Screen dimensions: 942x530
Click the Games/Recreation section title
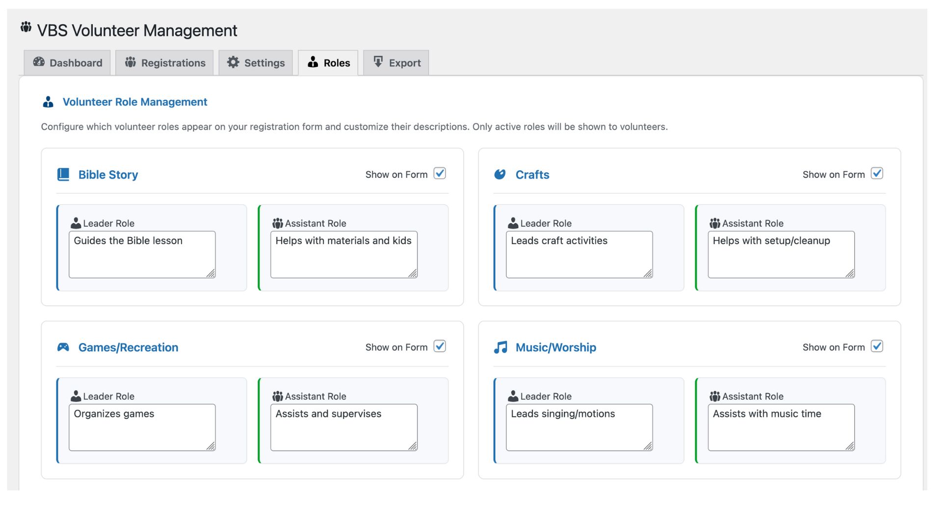(128, 347)
